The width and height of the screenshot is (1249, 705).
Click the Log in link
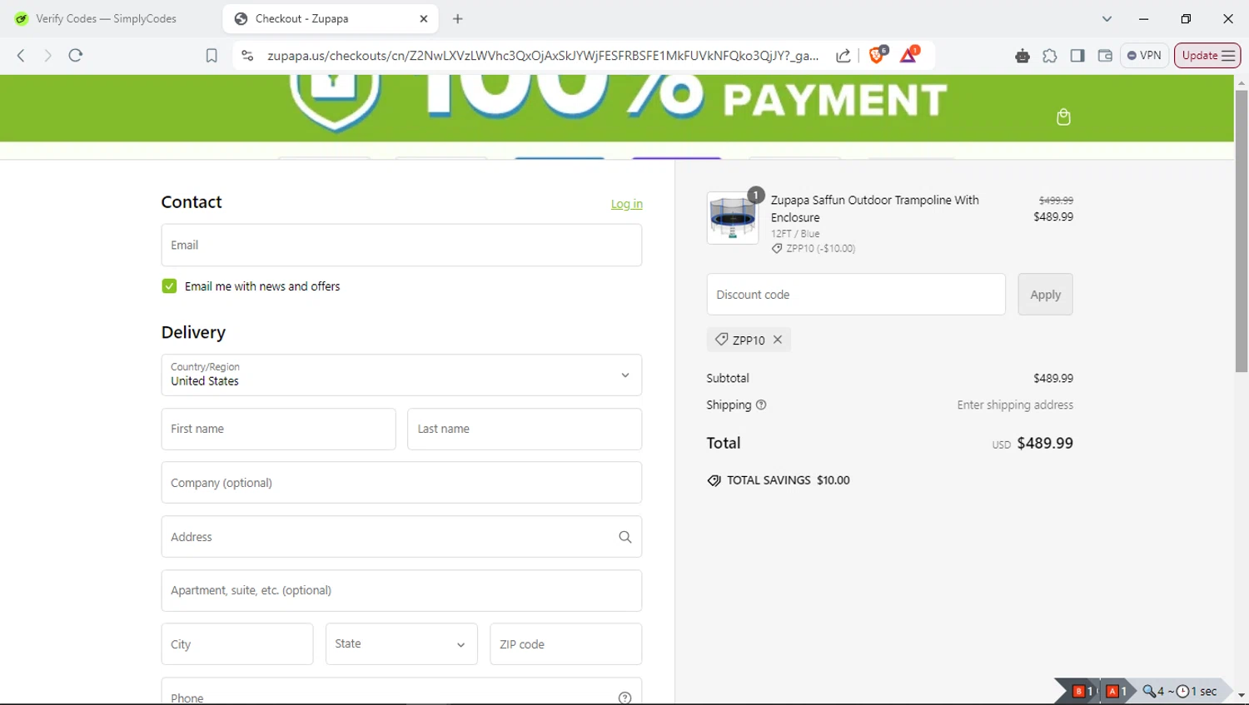627,204
